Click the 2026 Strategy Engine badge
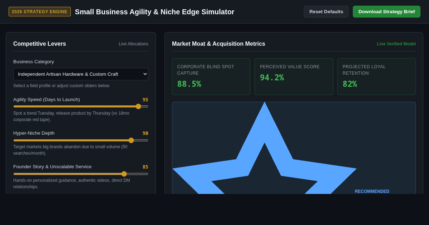This screenshot has width=429, height=225. click(40, 12)
